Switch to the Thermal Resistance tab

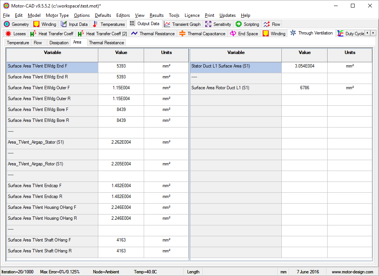click(x=106, y=43)
